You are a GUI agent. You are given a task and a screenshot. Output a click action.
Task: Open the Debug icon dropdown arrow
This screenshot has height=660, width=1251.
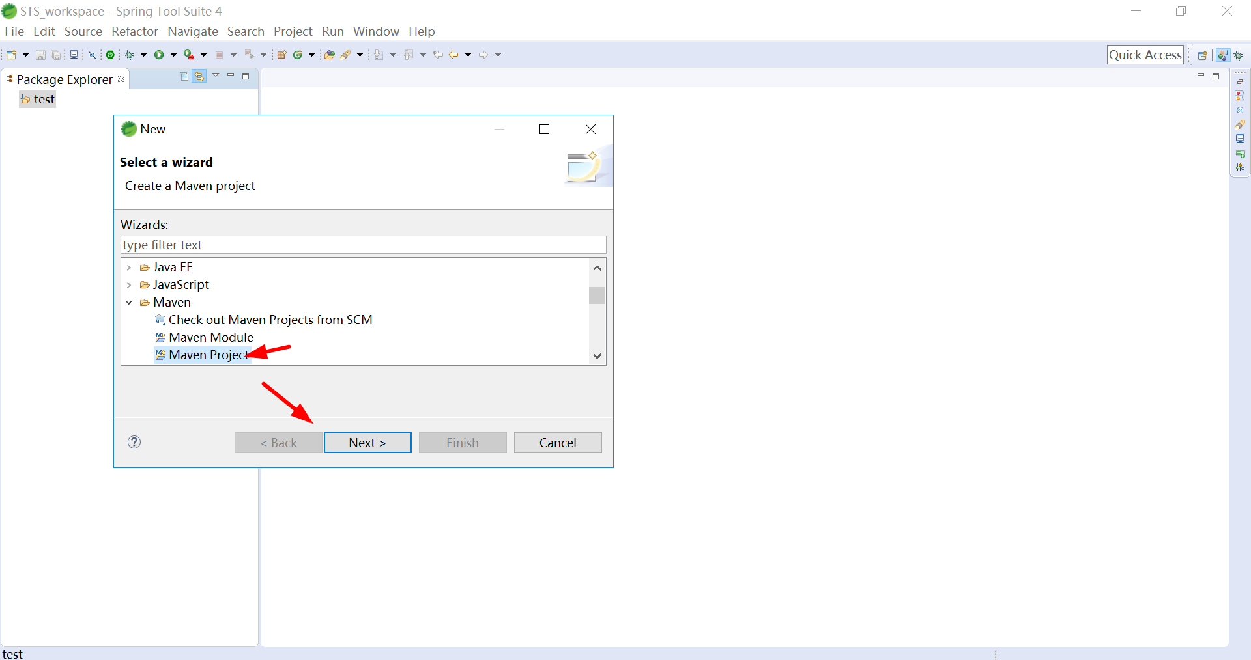[x=143, y=55]
